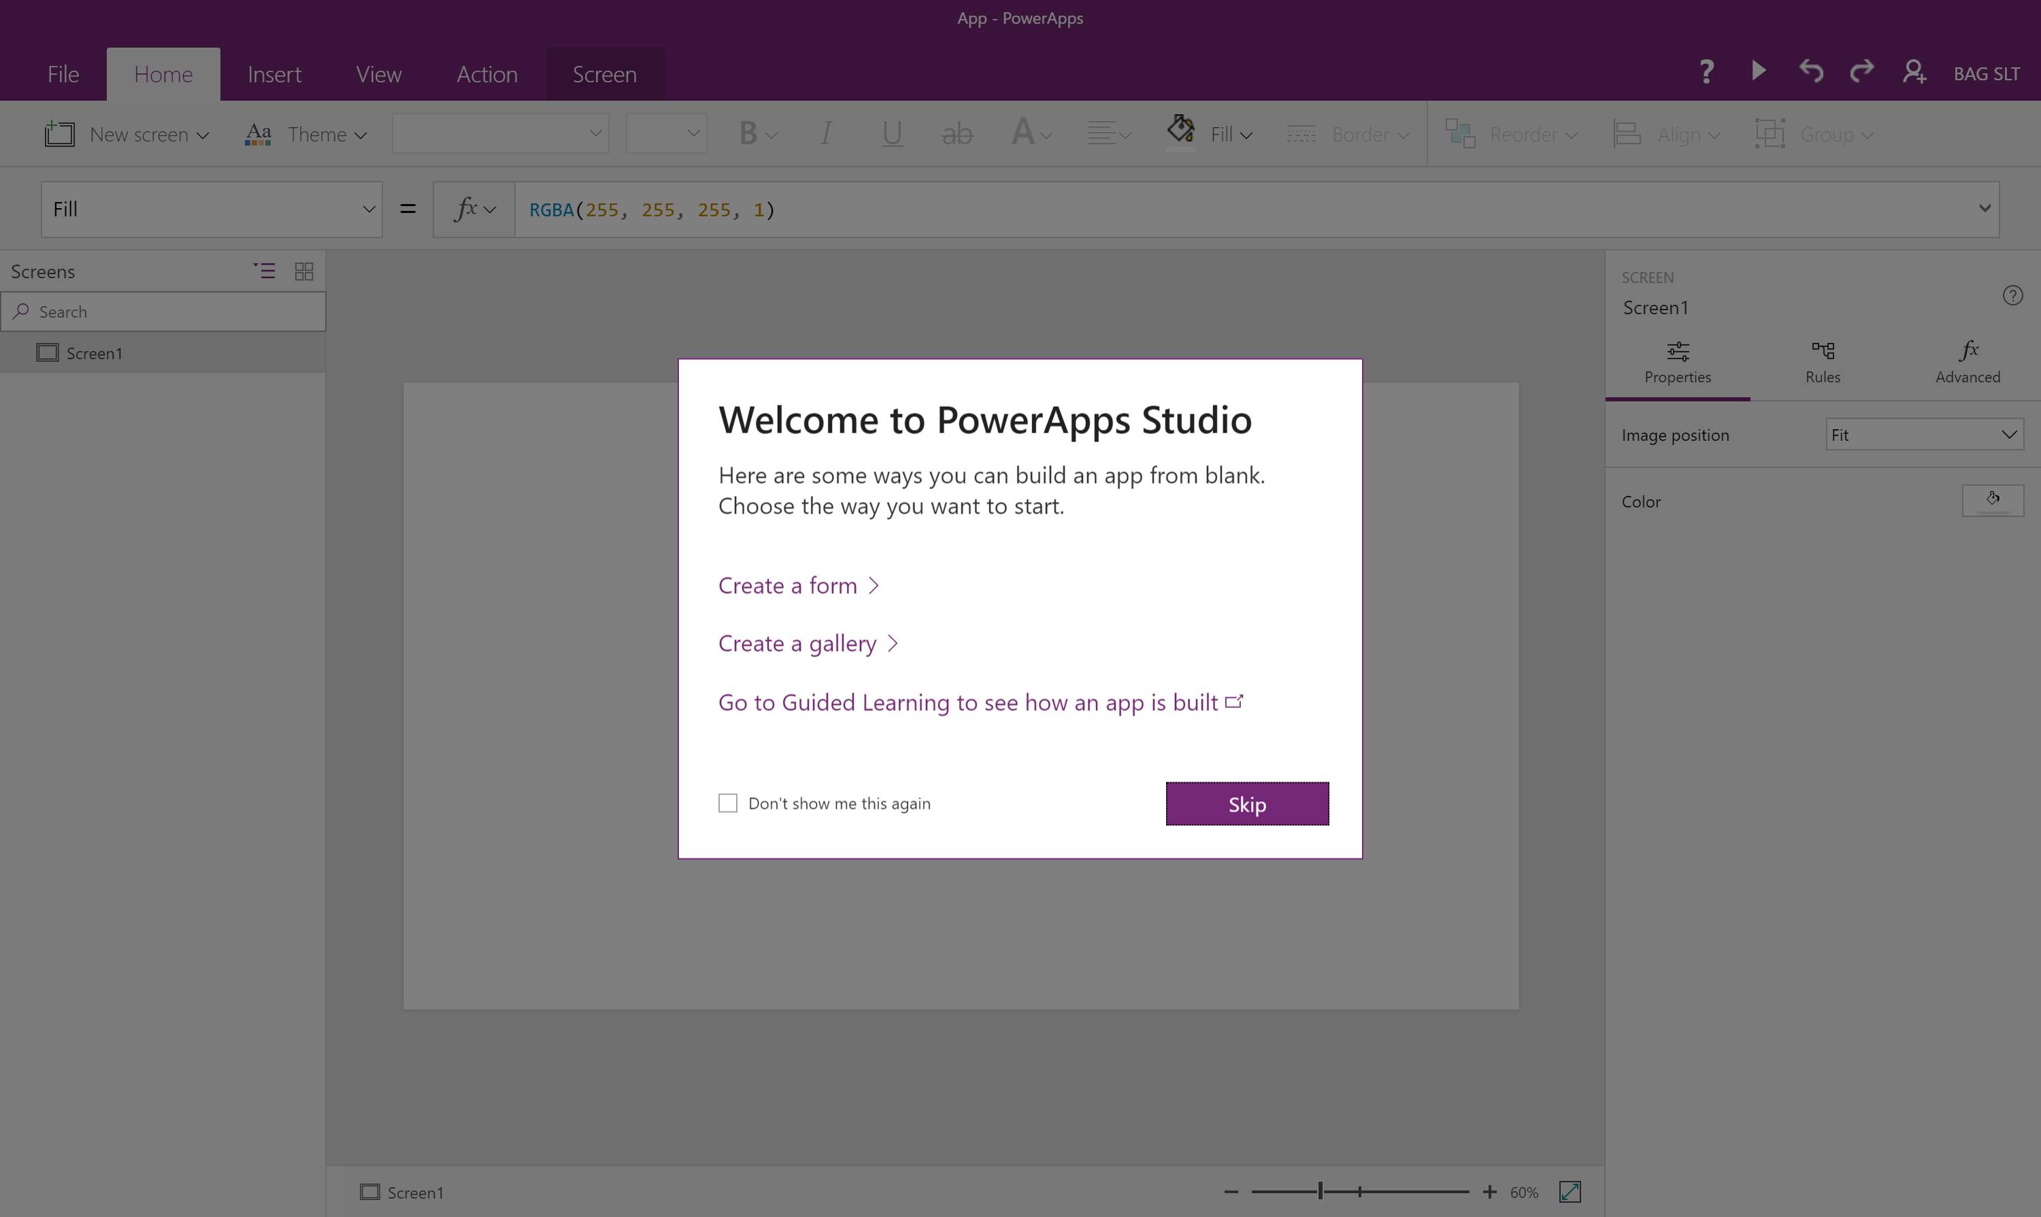The height and width of the screenshot is (1217, 2041).
Task: Switch to the Advanced pane tab
Action: (1968, 362)
